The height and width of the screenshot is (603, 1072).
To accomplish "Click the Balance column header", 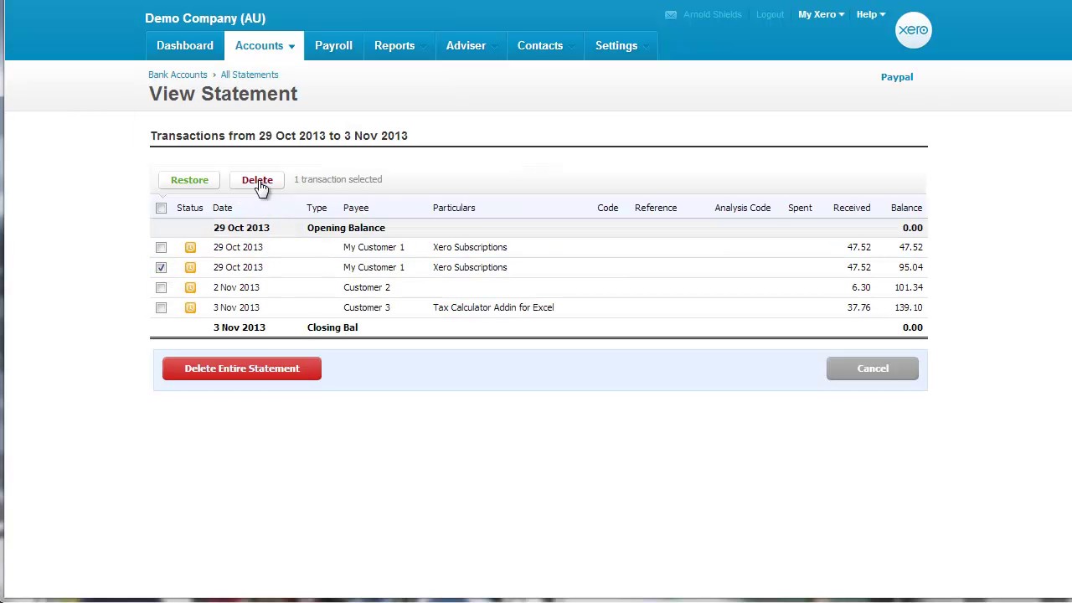I will coord(906,208).
